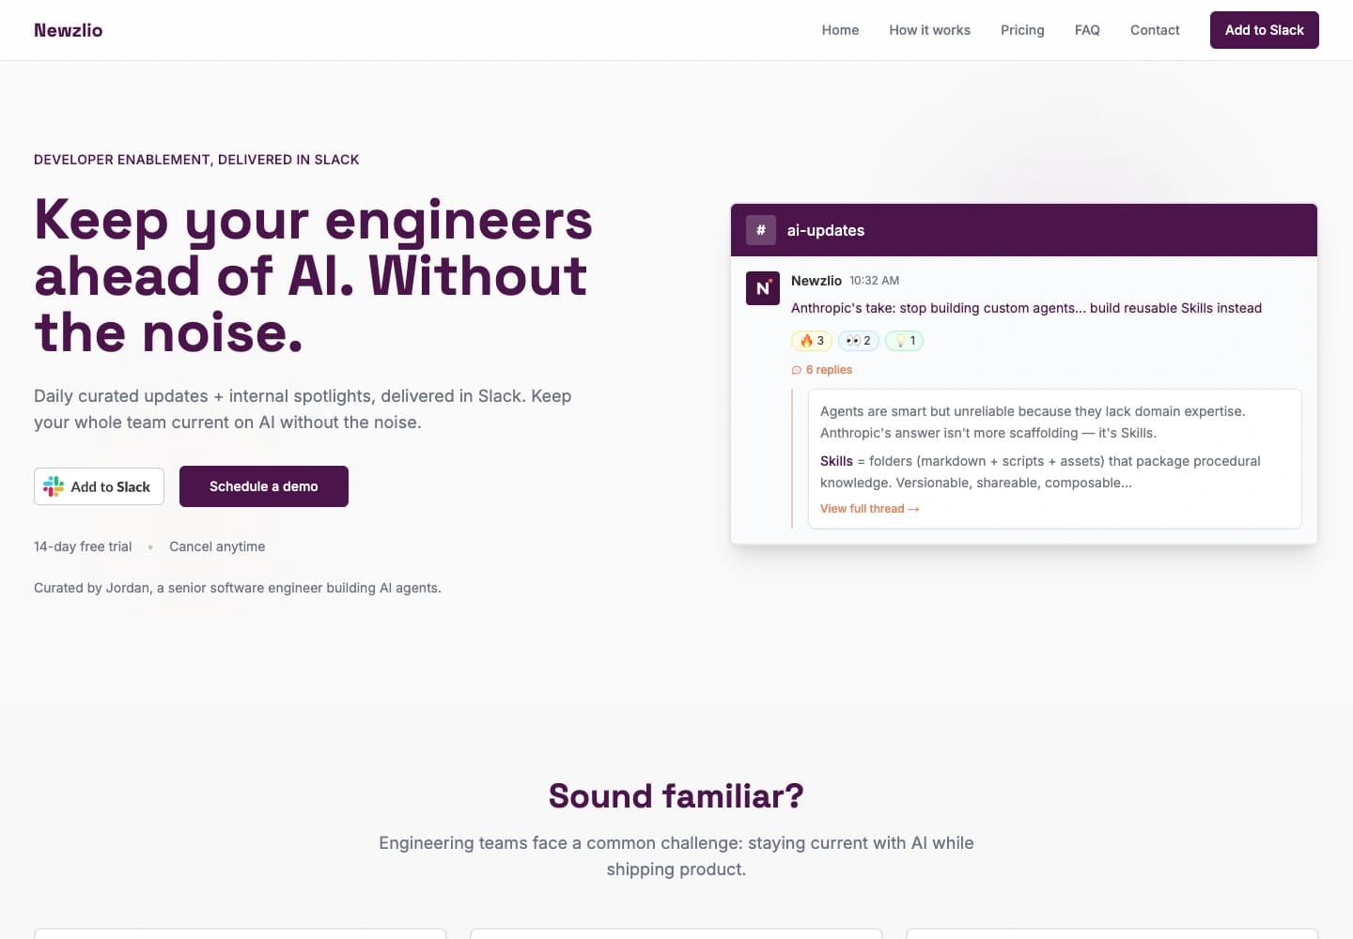
Task: Click the Curated by Jordan line
Action: 238,588
